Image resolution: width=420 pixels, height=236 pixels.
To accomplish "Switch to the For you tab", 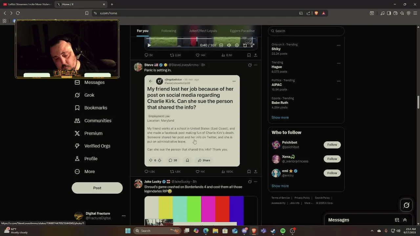I will click(x=142, y=31).
